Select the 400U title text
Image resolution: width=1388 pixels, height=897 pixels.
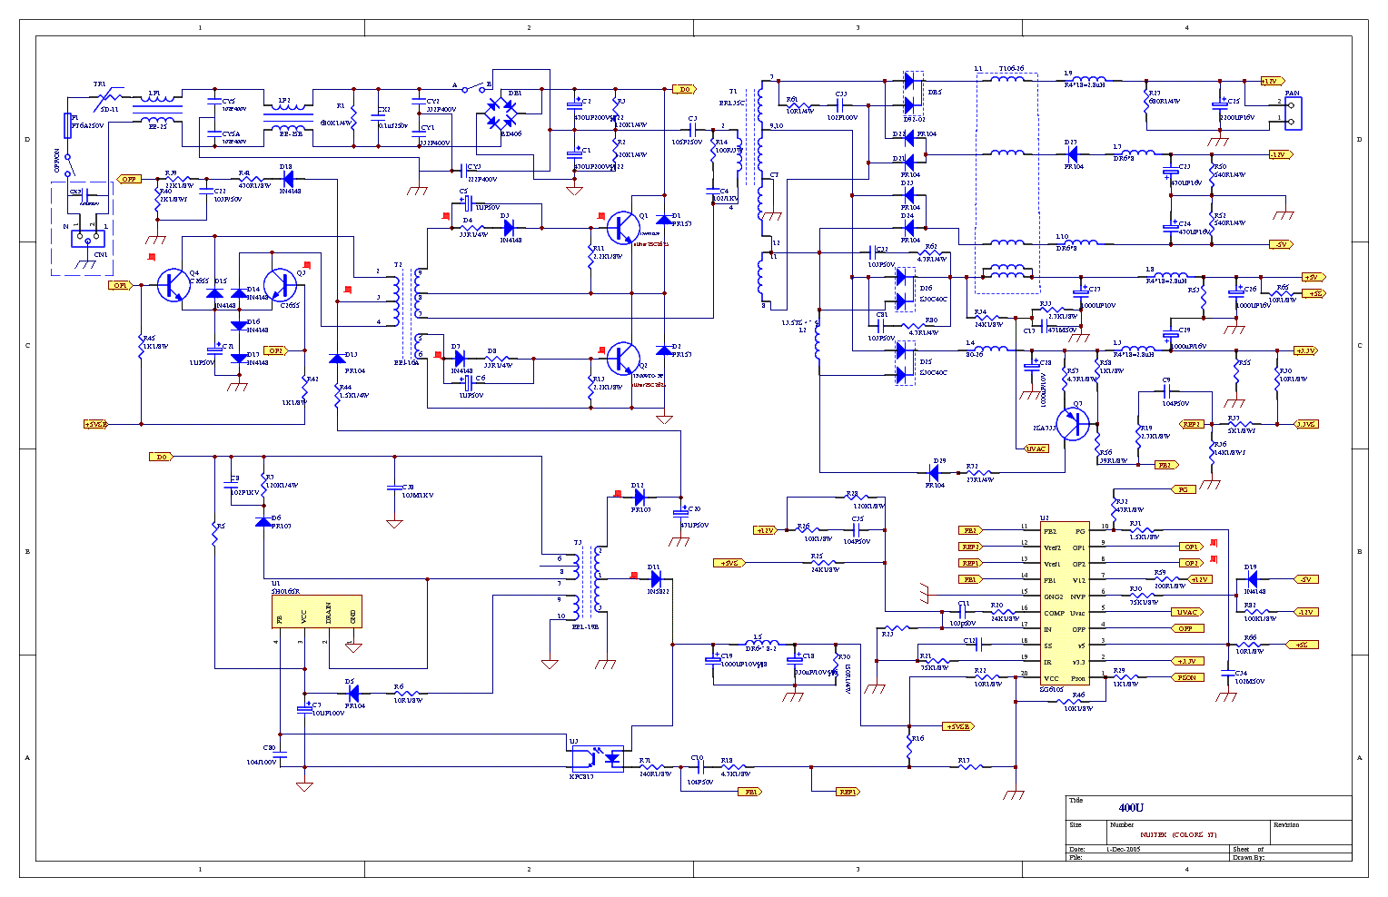point(1131,807)
